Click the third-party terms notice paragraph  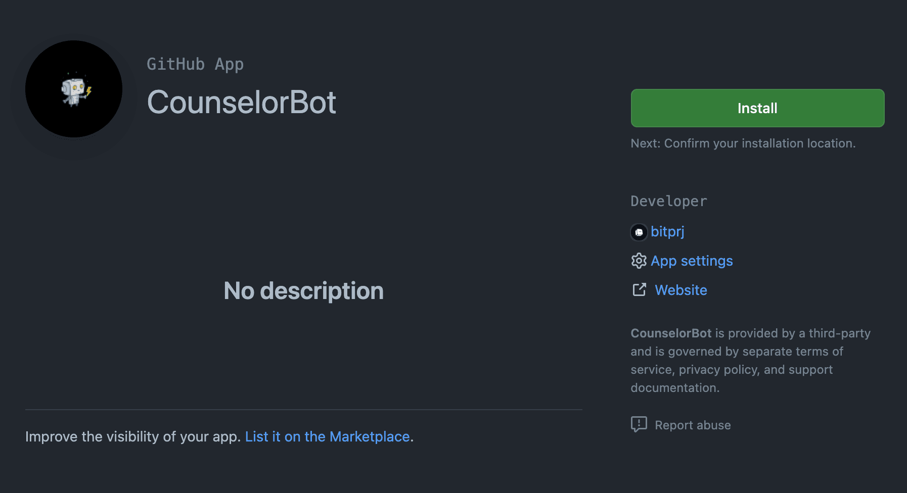click(x=751, y=361)
